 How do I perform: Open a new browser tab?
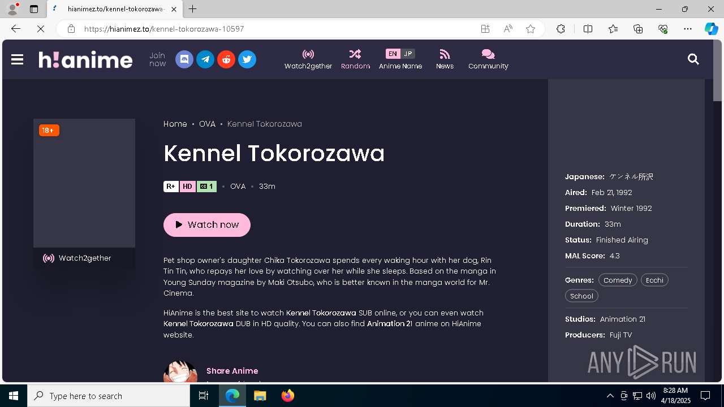(x=193, y=9)
